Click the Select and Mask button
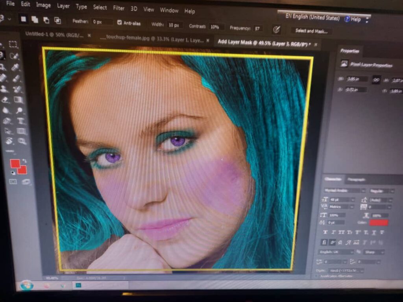Screen dimensions: 403x302 pos(311,31)
